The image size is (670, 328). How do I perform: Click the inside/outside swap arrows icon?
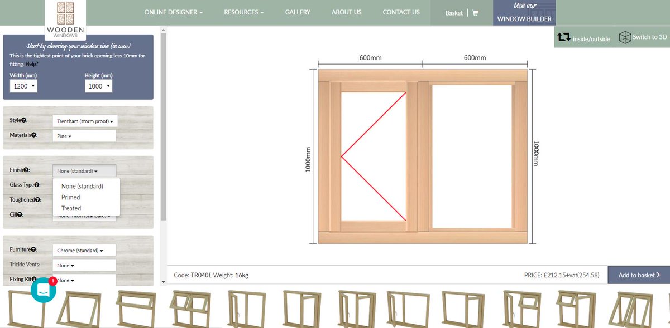(564, 37)
